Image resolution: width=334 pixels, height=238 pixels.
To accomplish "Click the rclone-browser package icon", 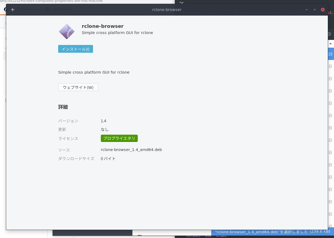I will (x=67, y=31).
